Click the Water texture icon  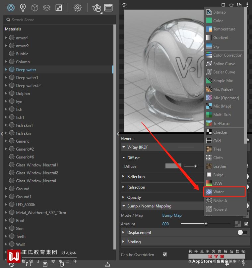(209, 192)
